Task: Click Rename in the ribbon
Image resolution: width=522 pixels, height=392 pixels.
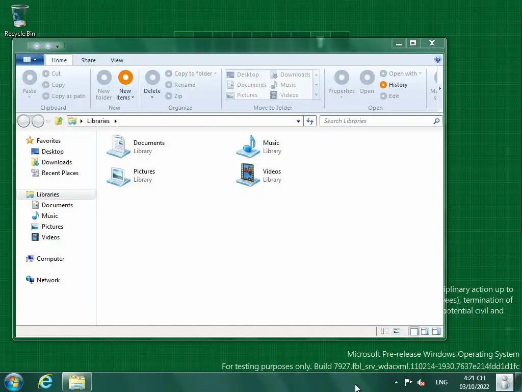Action: click(x=180, y=85)
